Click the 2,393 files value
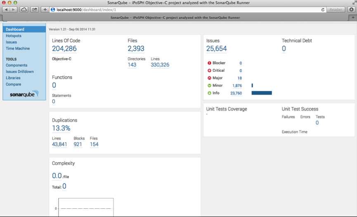The height and width of the screenshot is (217, 357). click(x=136, y=49)
